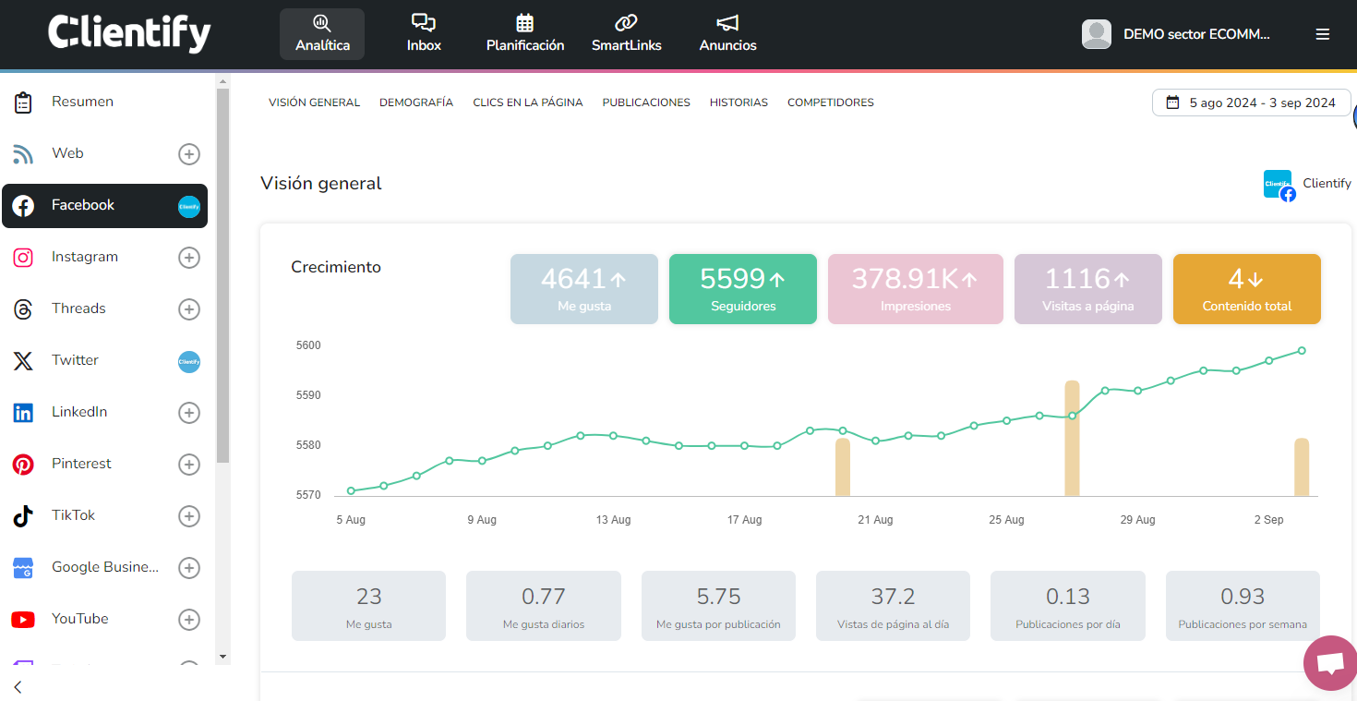1357x701 pixels.
Task: Open the chat support bubble
Action: click(x=1330, y=663)
